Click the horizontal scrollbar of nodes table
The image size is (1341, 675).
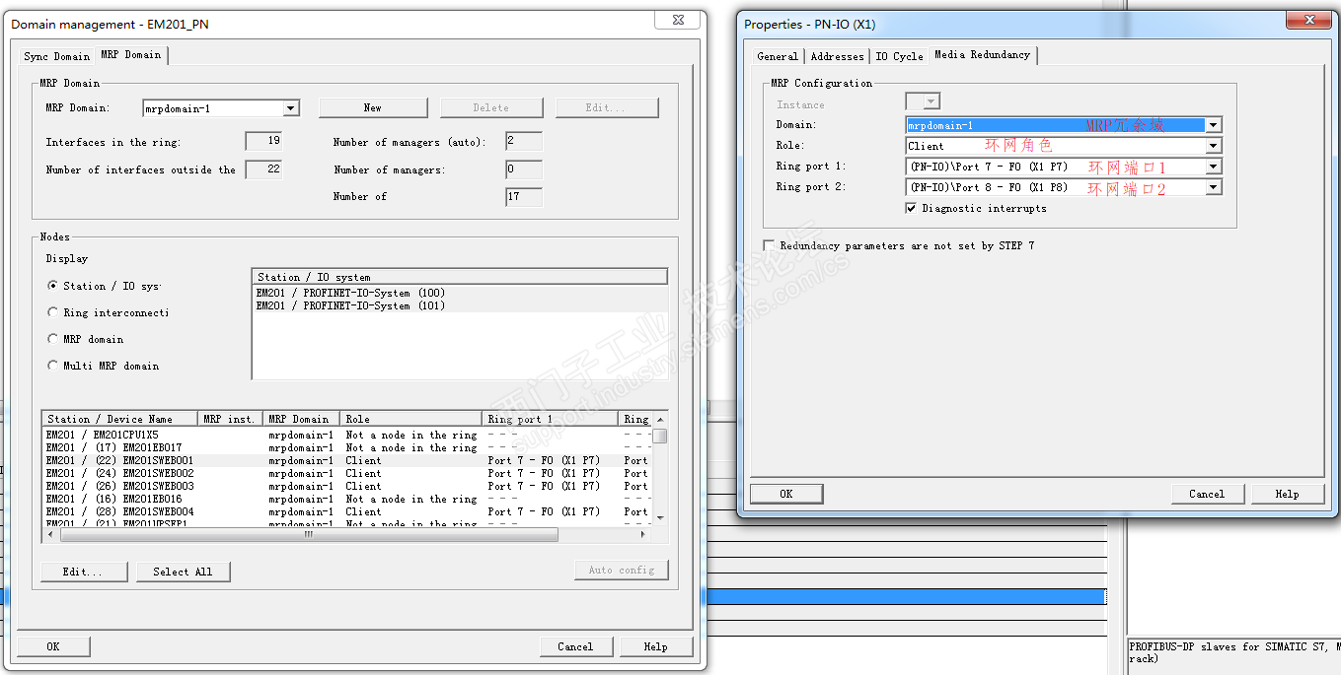pos(309,535)
